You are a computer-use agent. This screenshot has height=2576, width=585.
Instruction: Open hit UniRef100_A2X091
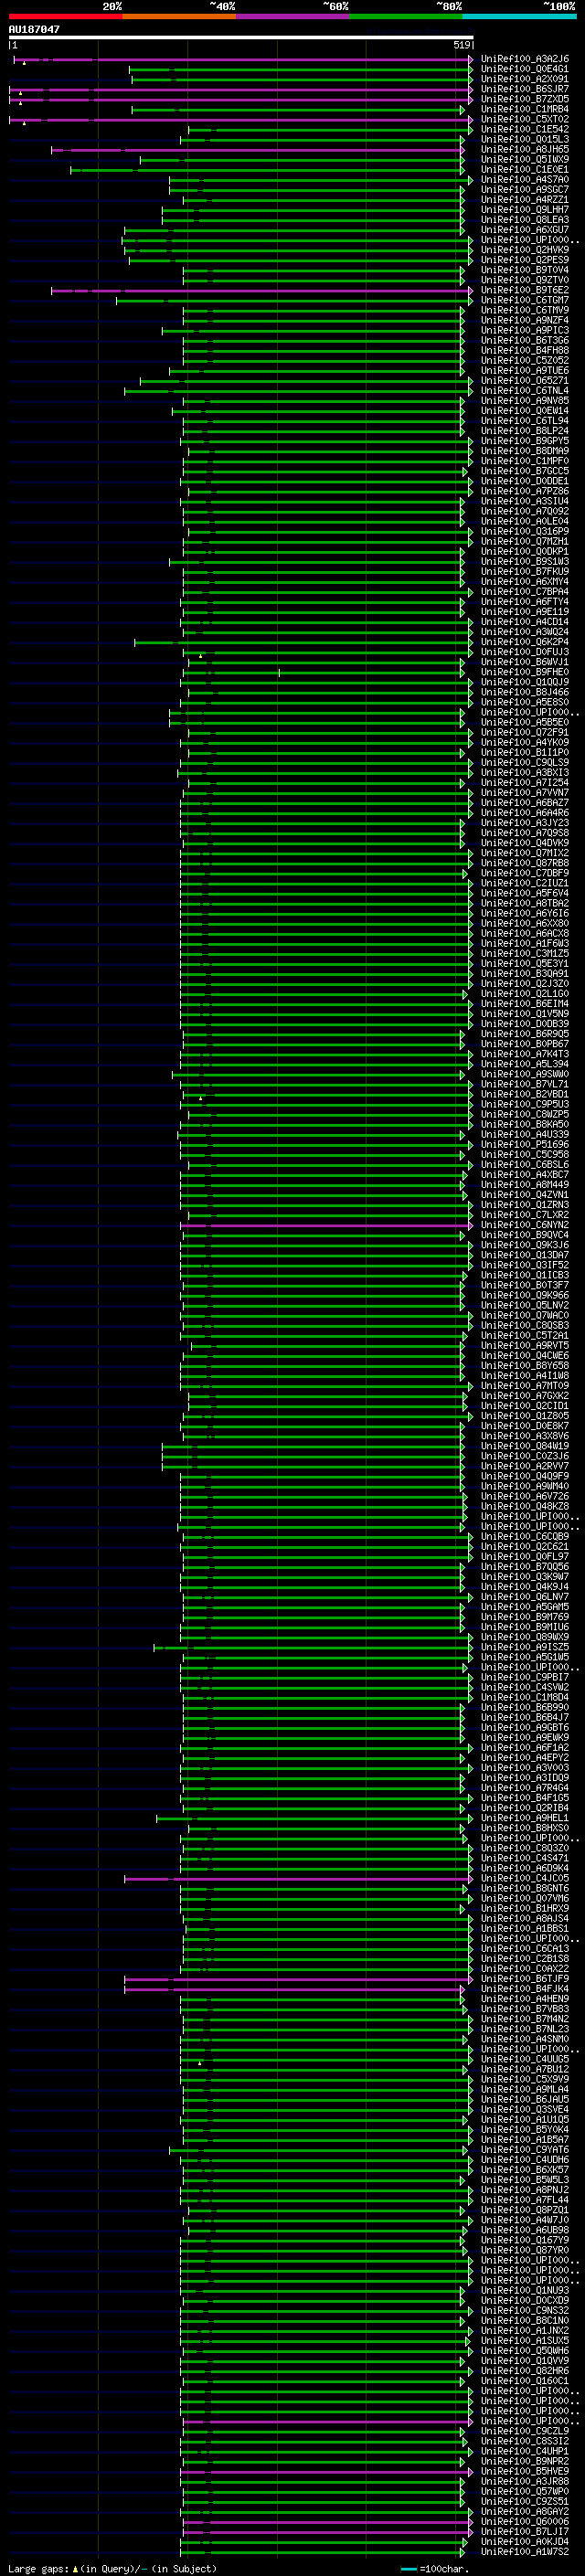pos(524,79)
